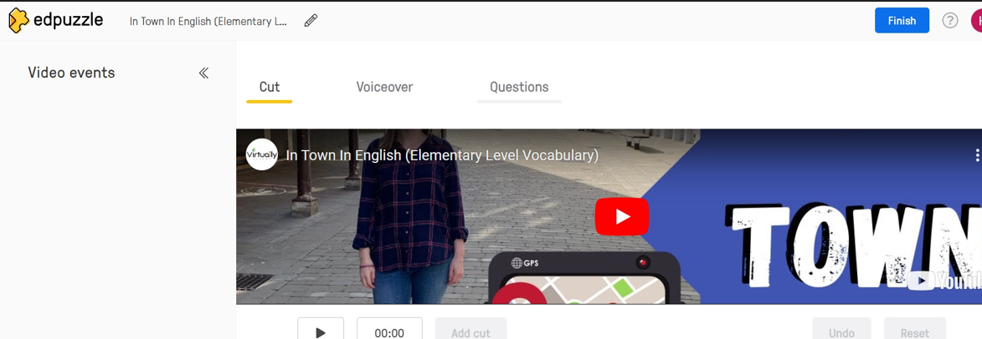Collapse the Video events panel

tap(203, 73)
